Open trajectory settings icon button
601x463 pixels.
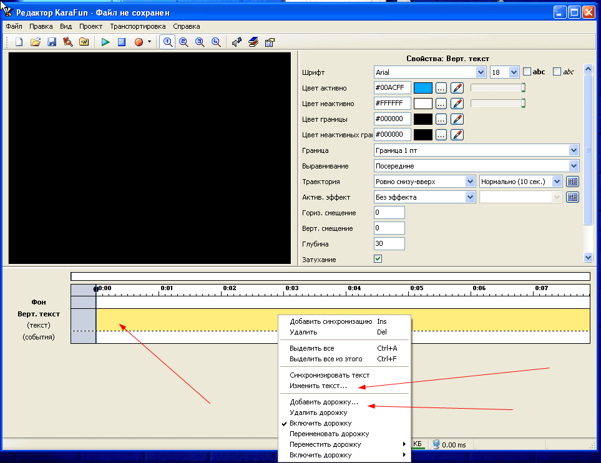pyautogui.click(x=573, y=182)
